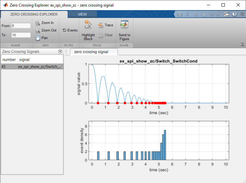This screenshot has height=183, width=246.
Task: Click the ex_spi_show_zc/Switch_ signal cell
Action: tap(40, 67)
